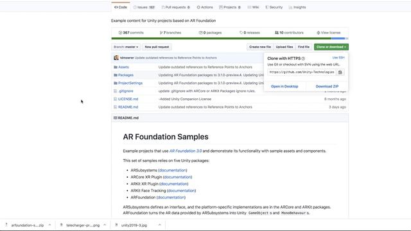Open the .gitignore file
The width and height of the screenshot is (411, 231).
click(126, 91)
